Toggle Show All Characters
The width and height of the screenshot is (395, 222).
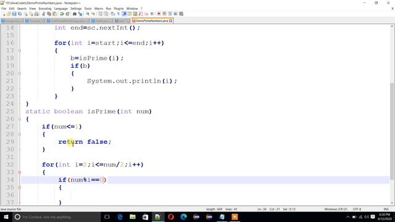pos(118,14)
